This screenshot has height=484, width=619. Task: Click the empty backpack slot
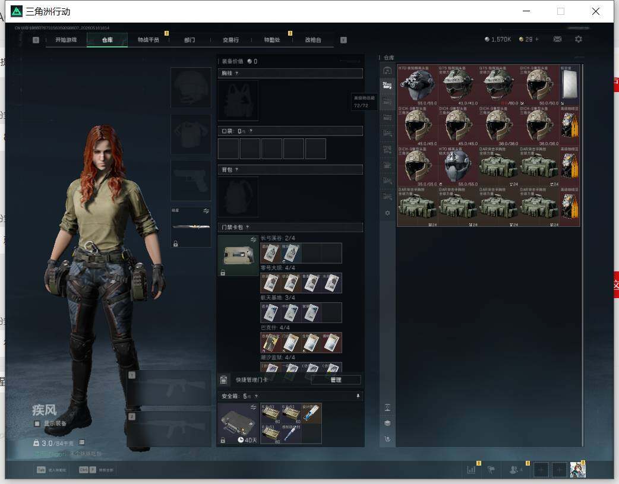click(238, 197)
